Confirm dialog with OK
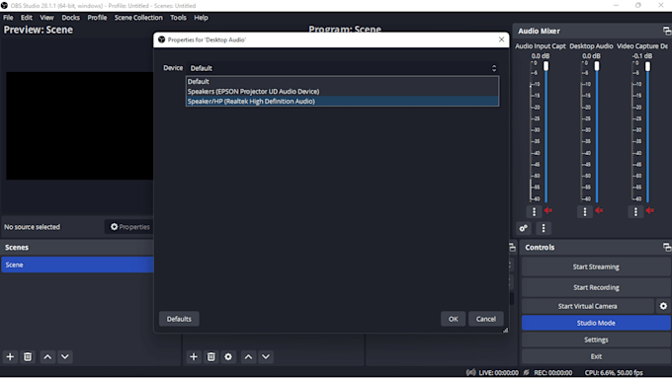 tap(453, 319)
